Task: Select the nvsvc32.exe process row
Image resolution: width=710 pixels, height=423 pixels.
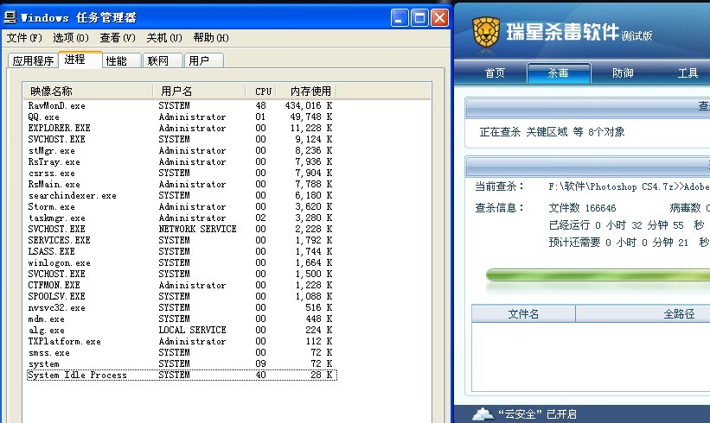Action: tap(182, 308)
